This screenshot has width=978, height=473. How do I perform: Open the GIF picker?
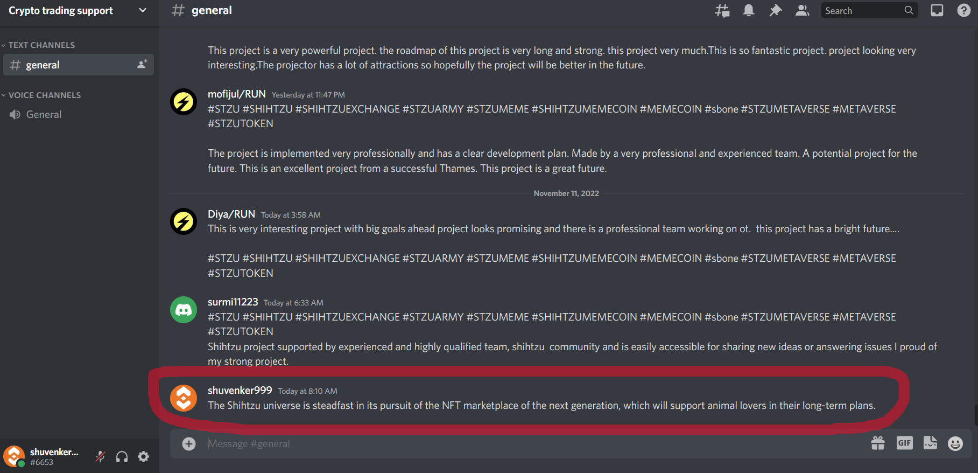[905, 443]
